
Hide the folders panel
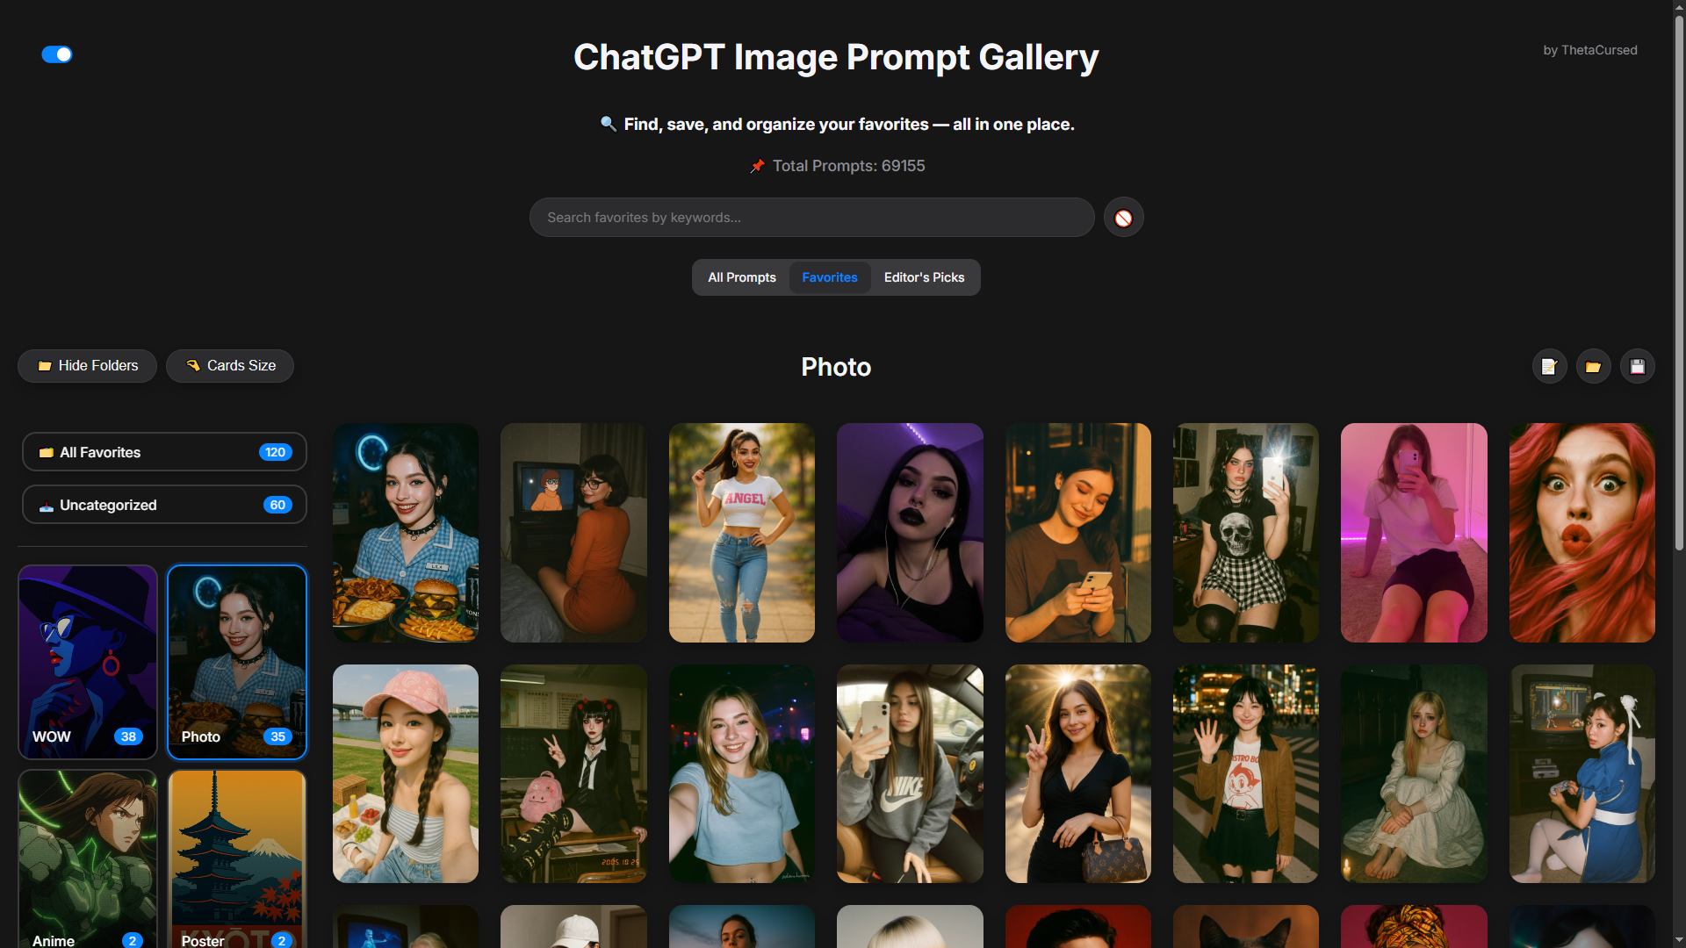pos(87,365)
